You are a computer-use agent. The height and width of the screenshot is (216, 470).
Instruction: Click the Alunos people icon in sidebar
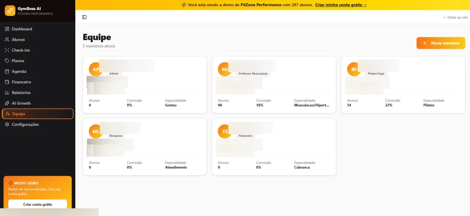click(x=7, y=40)
